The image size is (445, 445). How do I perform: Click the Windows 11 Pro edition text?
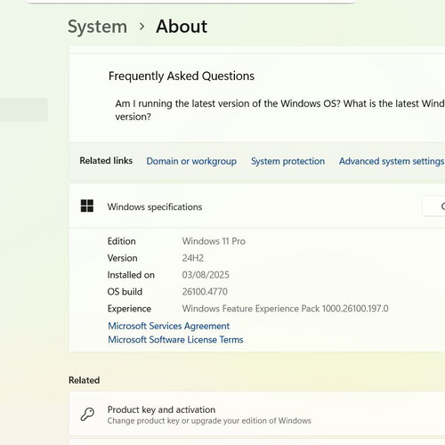(x=214, y=241)
